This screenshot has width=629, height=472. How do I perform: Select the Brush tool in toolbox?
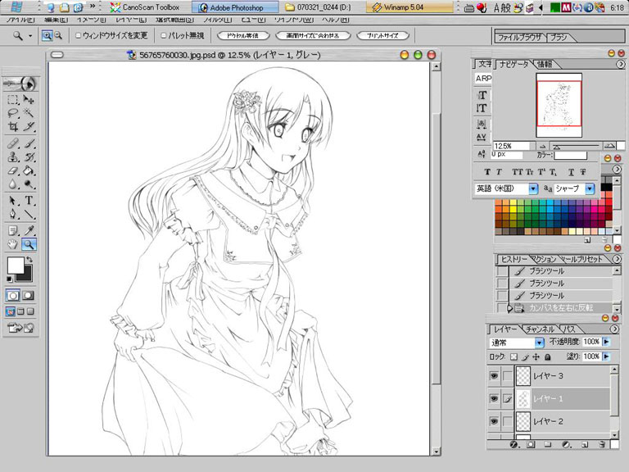point(29,143)
